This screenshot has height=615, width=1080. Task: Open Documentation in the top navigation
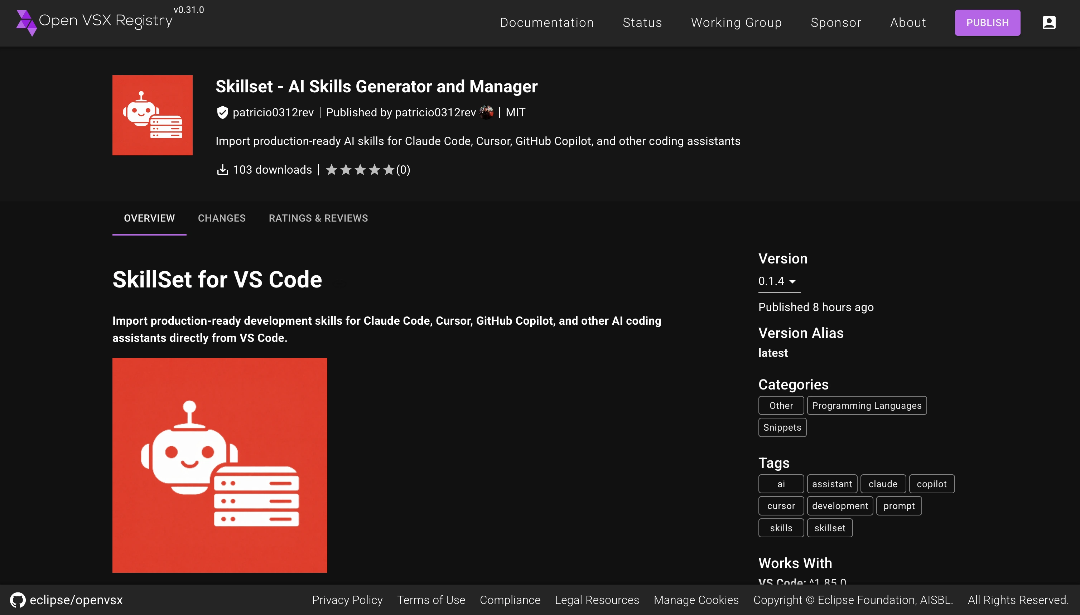pyautogui.click(x=547, y=23)
